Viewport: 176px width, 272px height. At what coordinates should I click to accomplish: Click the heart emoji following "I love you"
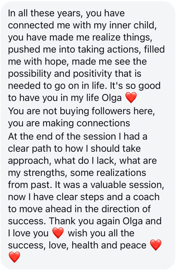tap(58, 233)
